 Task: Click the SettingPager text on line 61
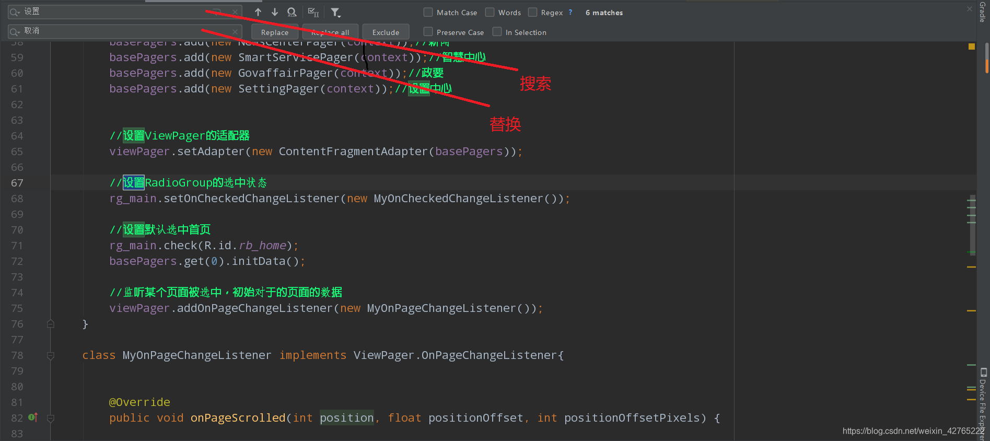point(278,89)
